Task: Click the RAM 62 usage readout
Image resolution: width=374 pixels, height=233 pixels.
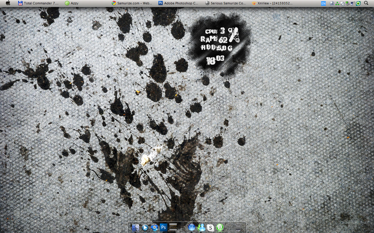Action: (x=214, y=39)
